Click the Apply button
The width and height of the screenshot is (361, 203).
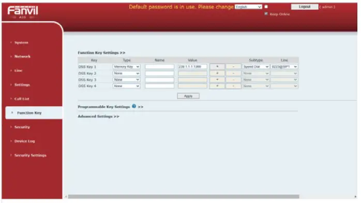tap(188, 96)
